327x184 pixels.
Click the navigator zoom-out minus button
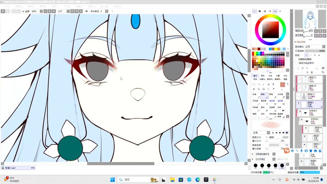tap(316, 31)
